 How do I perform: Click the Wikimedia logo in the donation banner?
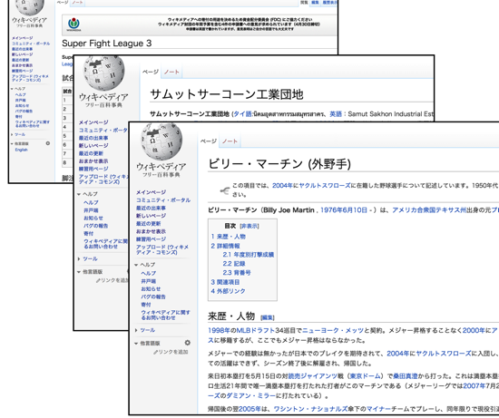[x=73, y=24]
